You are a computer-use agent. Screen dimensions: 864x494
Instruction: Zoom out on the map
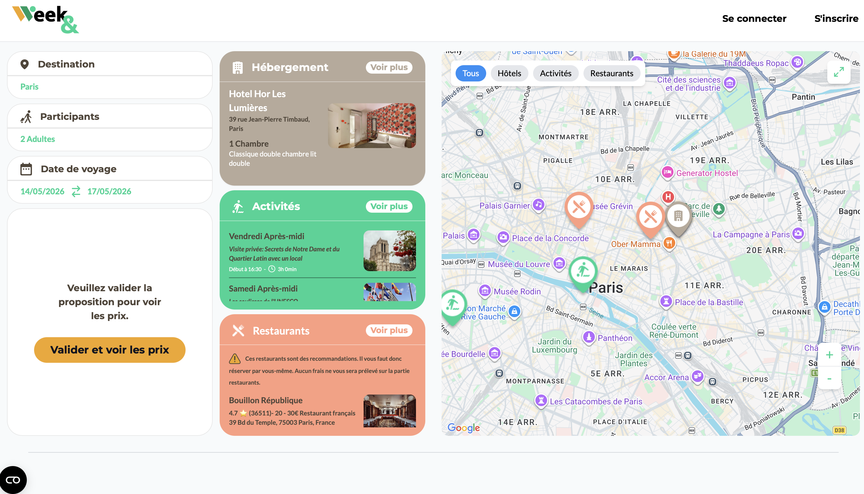point(829,378)
